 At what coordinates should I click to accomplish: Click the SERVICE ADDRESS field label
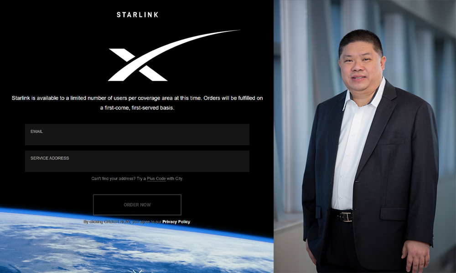(x=50, y=158)
